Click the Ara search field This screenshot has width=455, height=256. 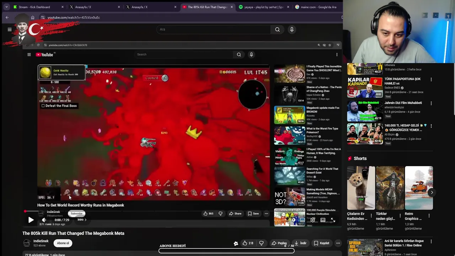[213, 30]
